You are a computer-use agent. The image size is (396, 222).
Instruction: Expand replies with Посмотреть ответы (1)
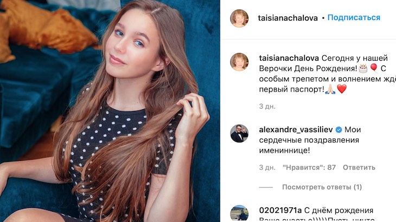[x=322, y=187]
